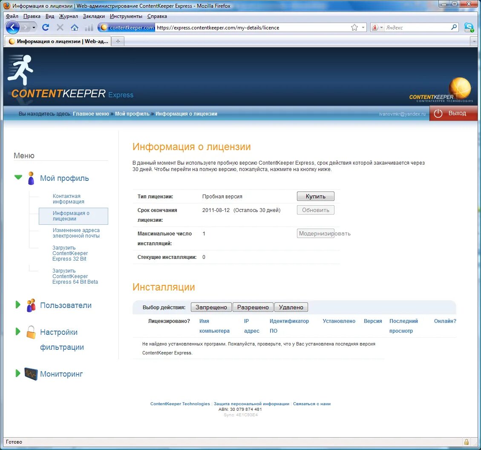Sort by IP адрес column header
Image resolution: width=481 pixels, height=450 pixels.
251,326
